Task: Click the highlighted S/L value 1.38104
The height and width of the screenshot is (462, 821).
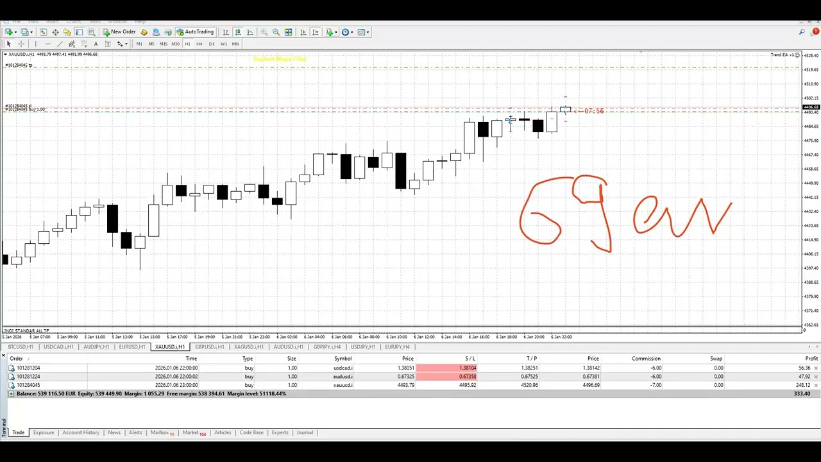Action: point(468,368)
